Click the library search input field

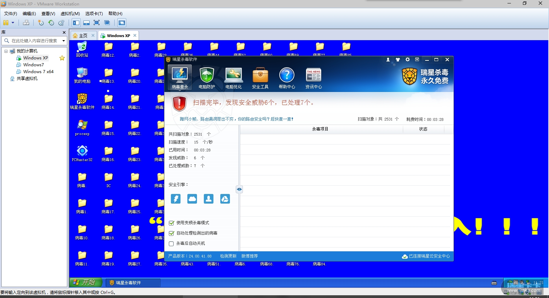34,41
